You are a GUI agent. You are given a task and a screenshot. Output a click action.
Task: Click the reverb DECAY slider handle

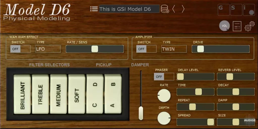pyautogui.click(x=236, y=92)
